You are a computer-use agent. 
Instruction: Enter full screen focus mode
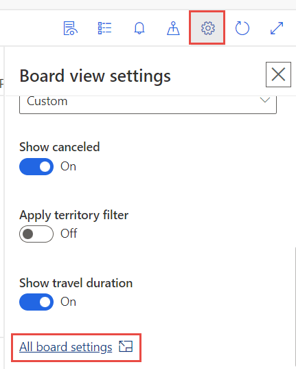click(x=277, y=28)
